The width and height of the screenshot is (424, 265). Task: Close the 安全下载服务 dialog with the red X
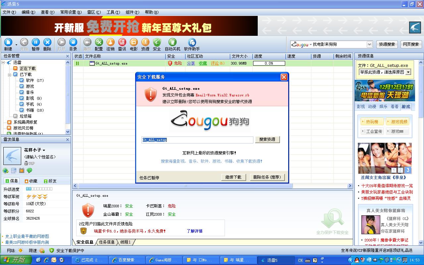coord(284,77)
